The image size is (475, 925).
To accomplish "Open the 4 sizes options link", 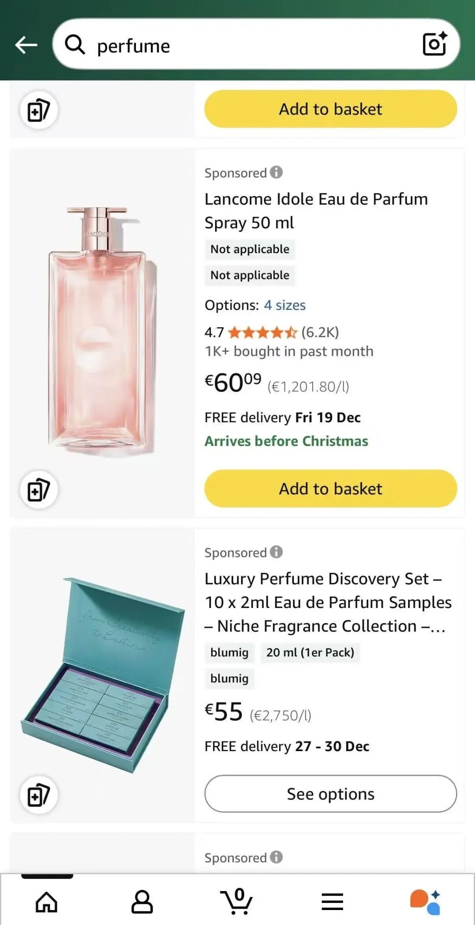I will point(285,305).
